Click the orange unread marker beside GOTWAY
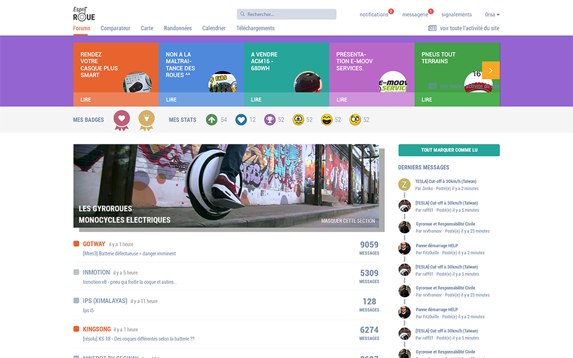The image size is (573, 358). click(76, 243)
